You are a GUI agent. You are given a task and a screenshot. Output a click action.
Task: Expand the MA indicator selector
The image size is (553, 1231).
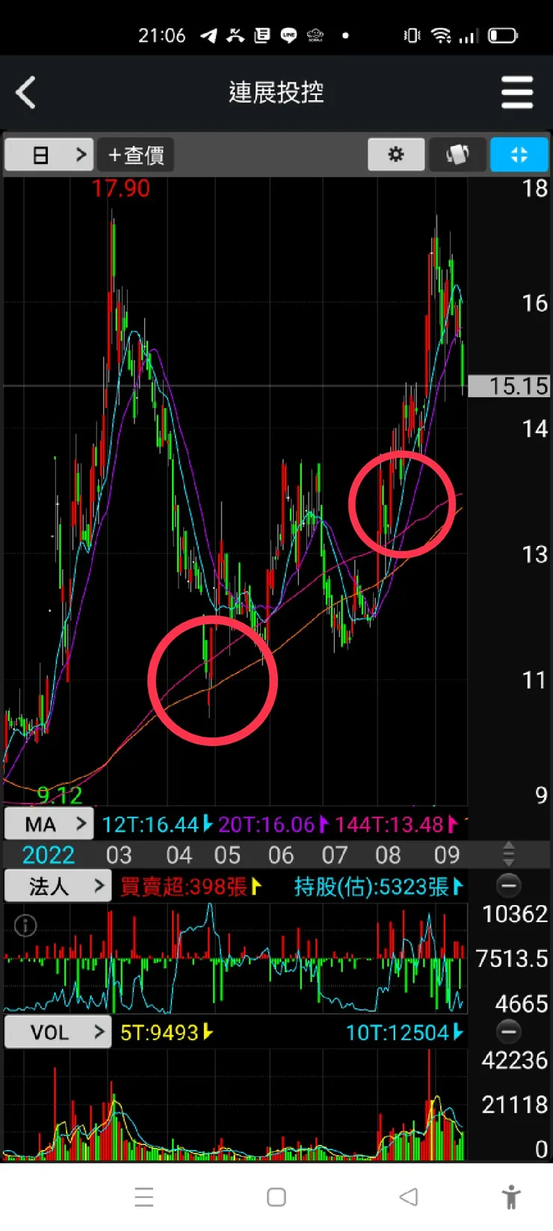click(x=49, y=824)
